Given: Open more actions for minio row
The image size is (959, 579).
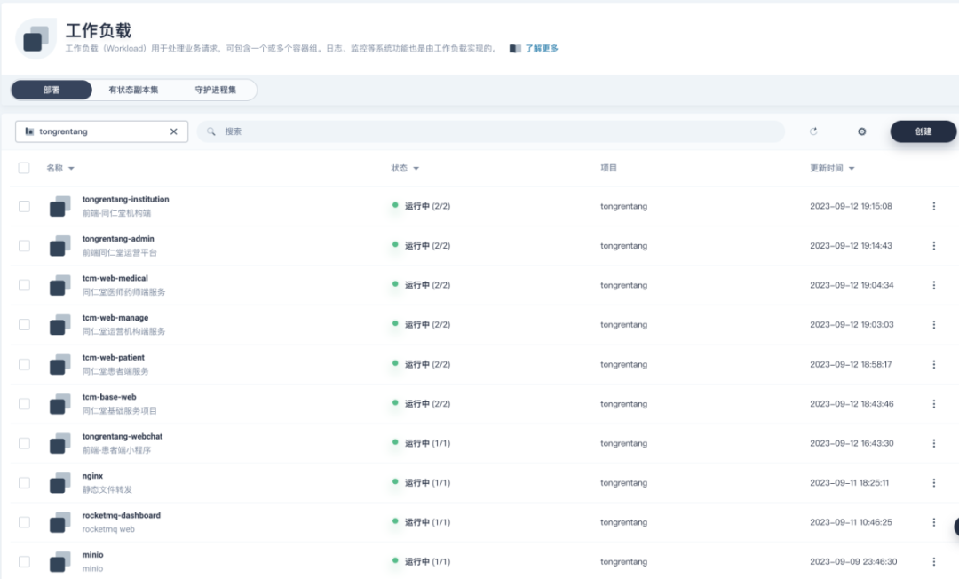Looking at the screenshot, I should (x=933, y=561).
